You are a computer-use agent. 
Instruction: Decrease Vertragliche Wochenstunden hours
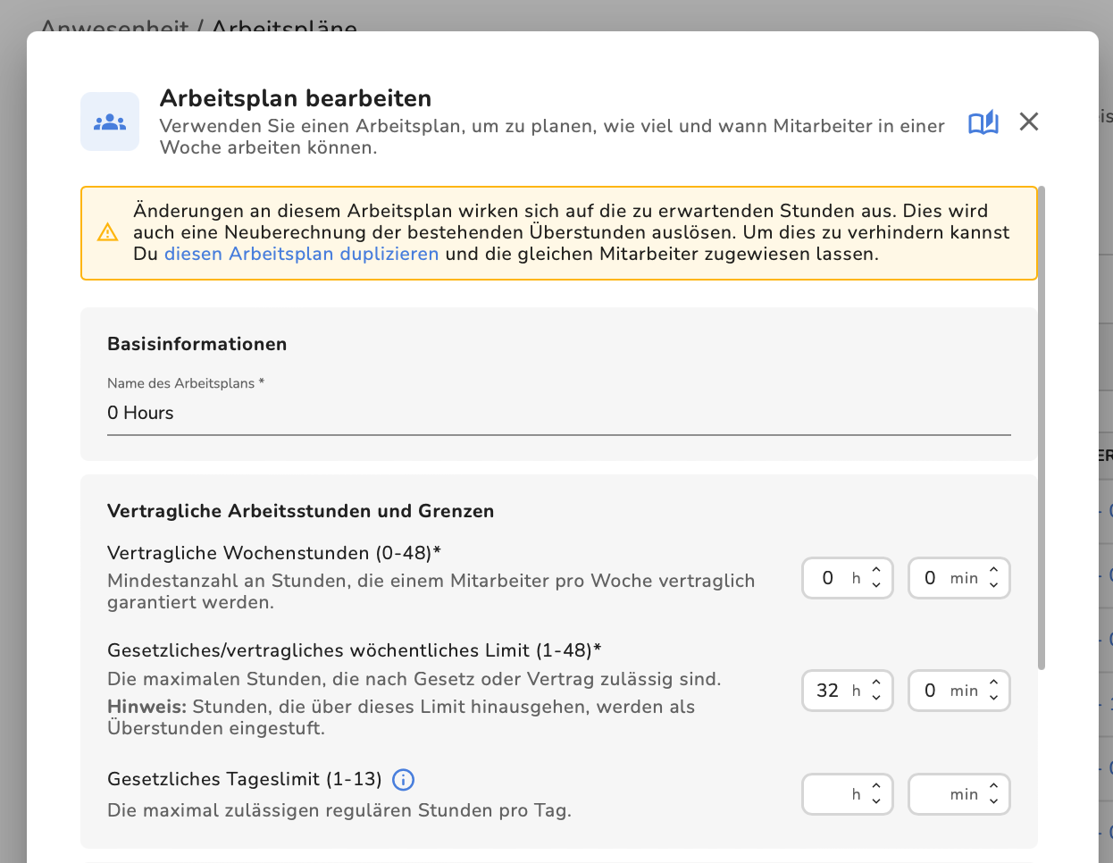tap(876, 586)
